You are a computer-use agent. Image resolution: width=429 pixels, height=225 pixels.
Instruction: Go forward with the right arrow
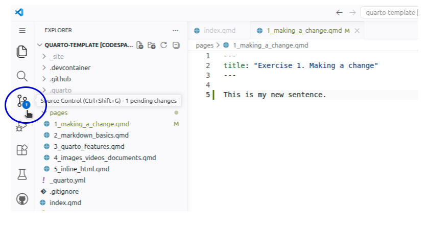click(353, 13)
